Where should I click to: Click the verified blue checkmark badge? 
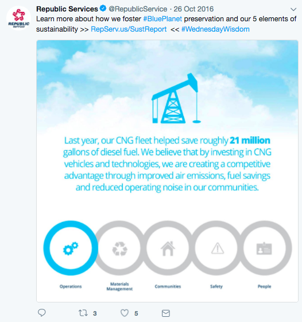tap(103, 9)
